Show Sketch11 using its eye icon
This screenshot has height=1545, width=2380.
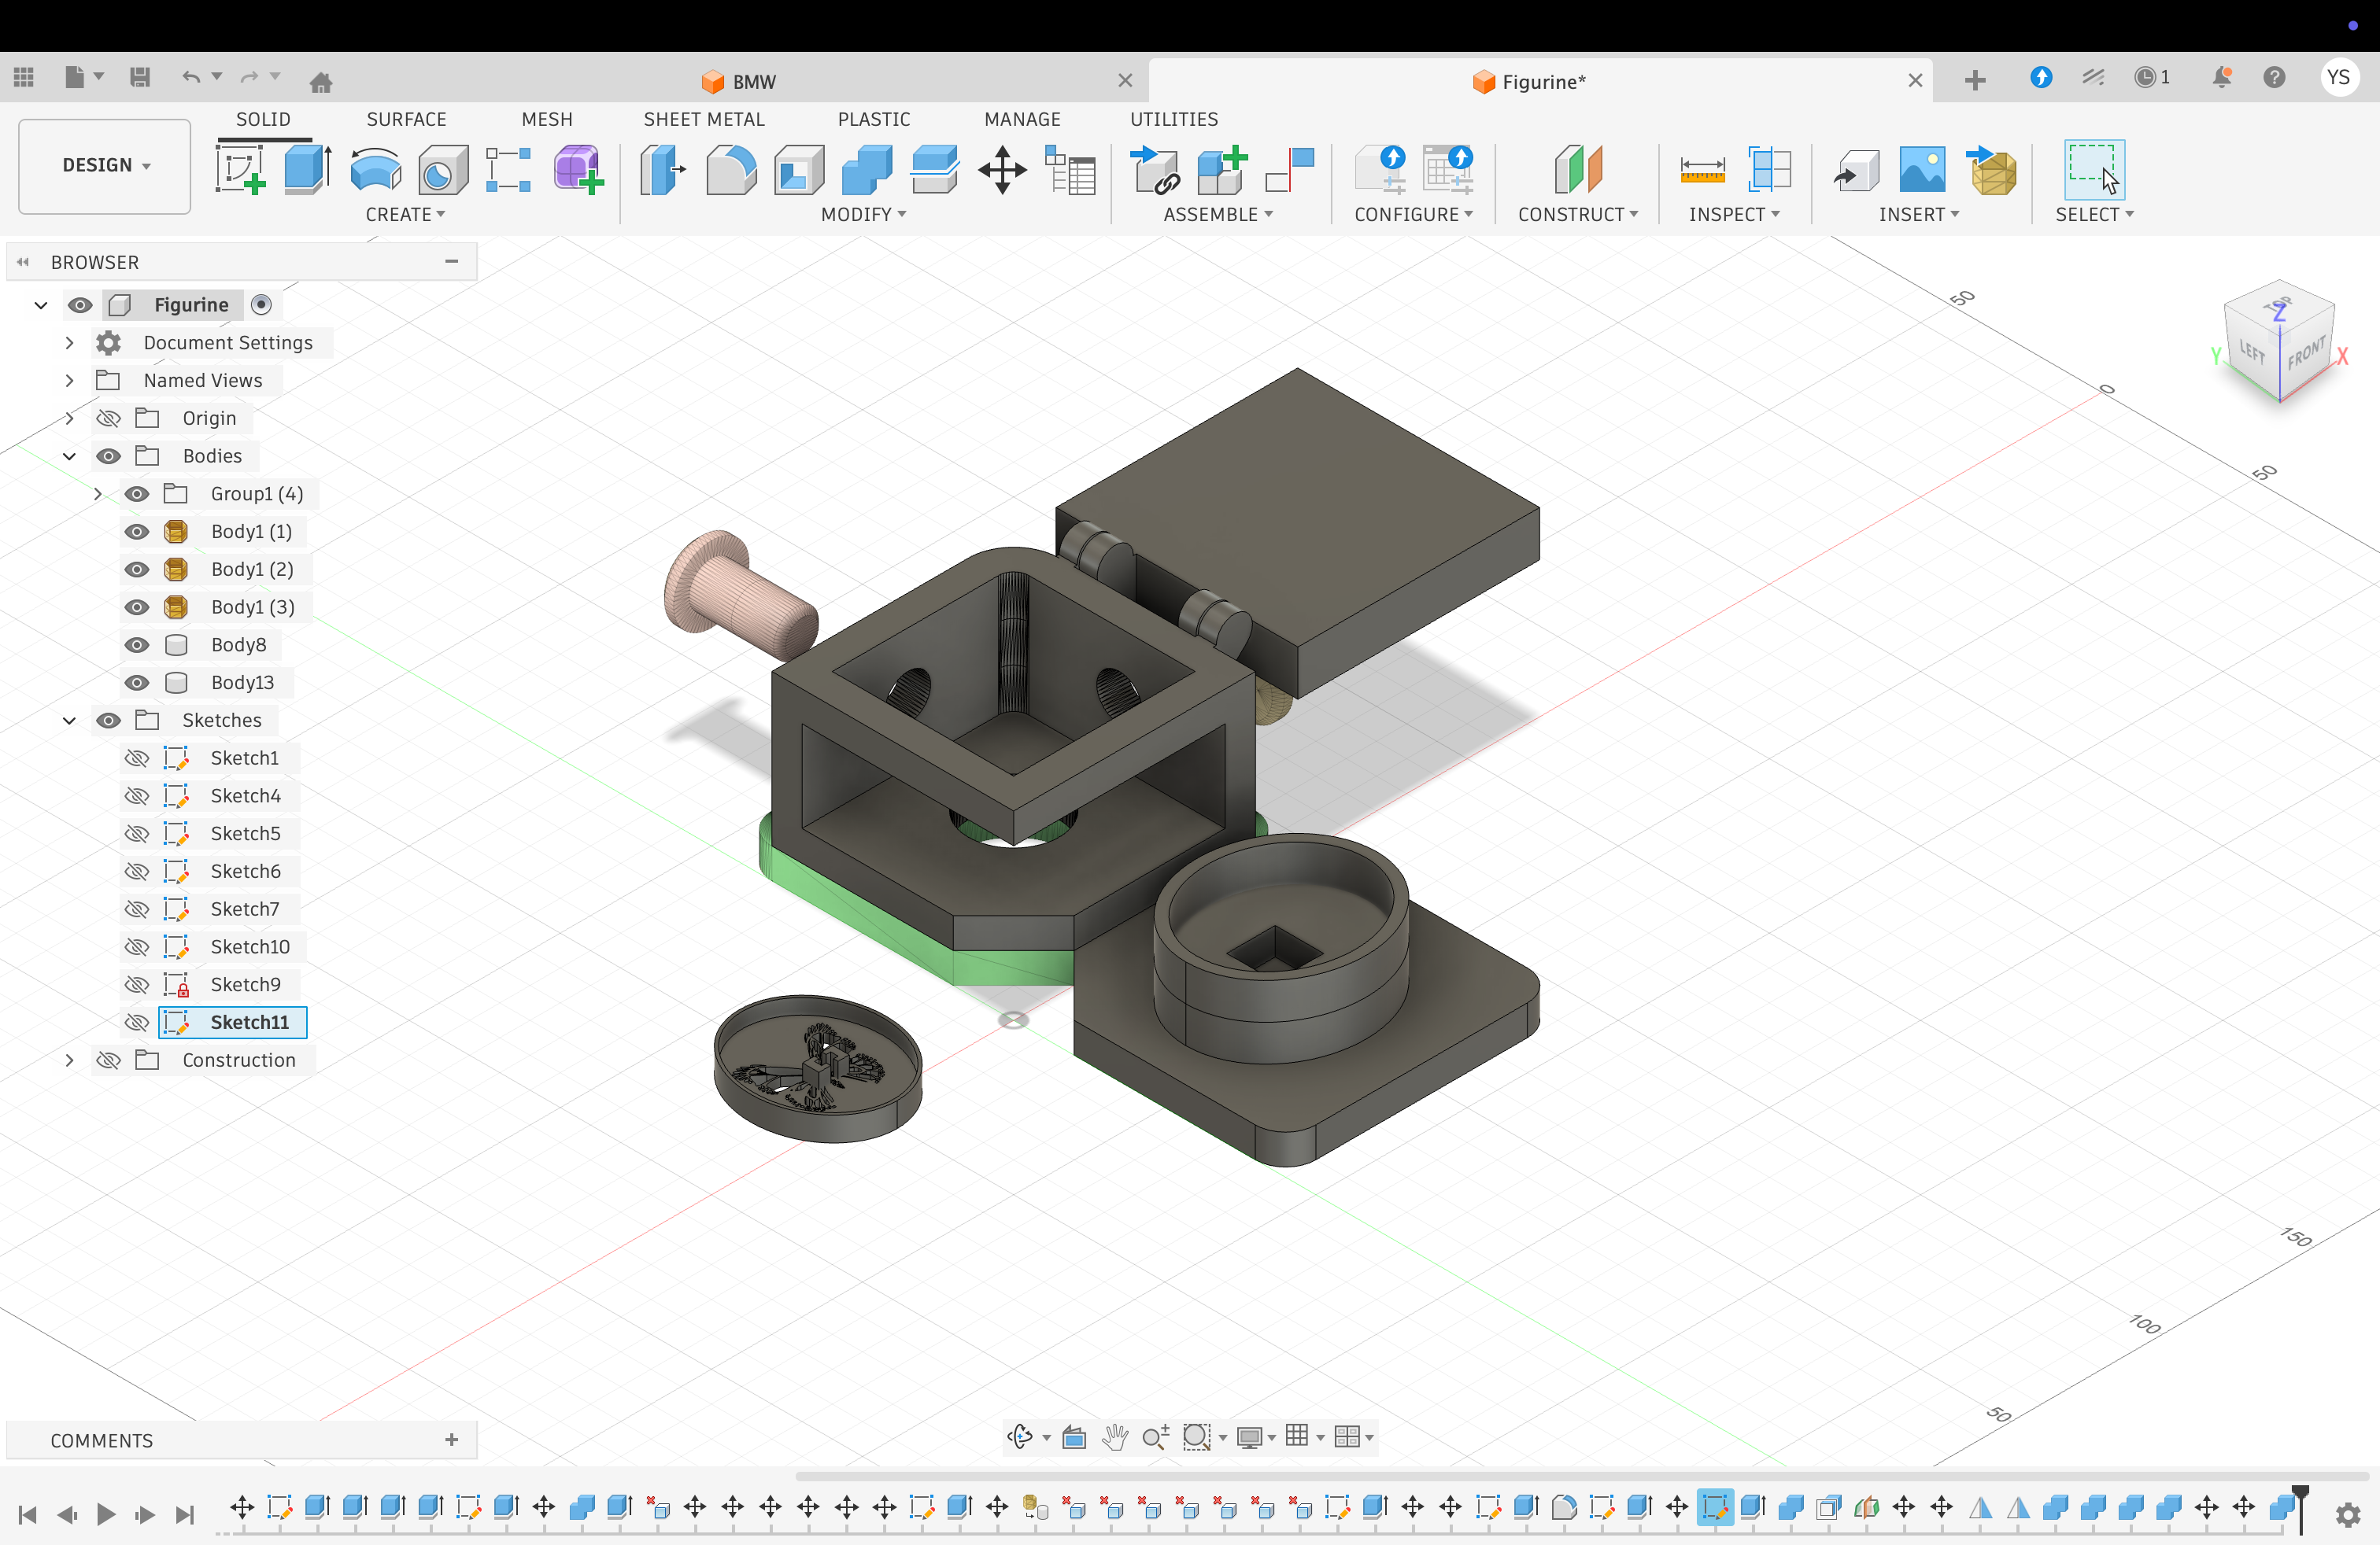(137, 1023)
